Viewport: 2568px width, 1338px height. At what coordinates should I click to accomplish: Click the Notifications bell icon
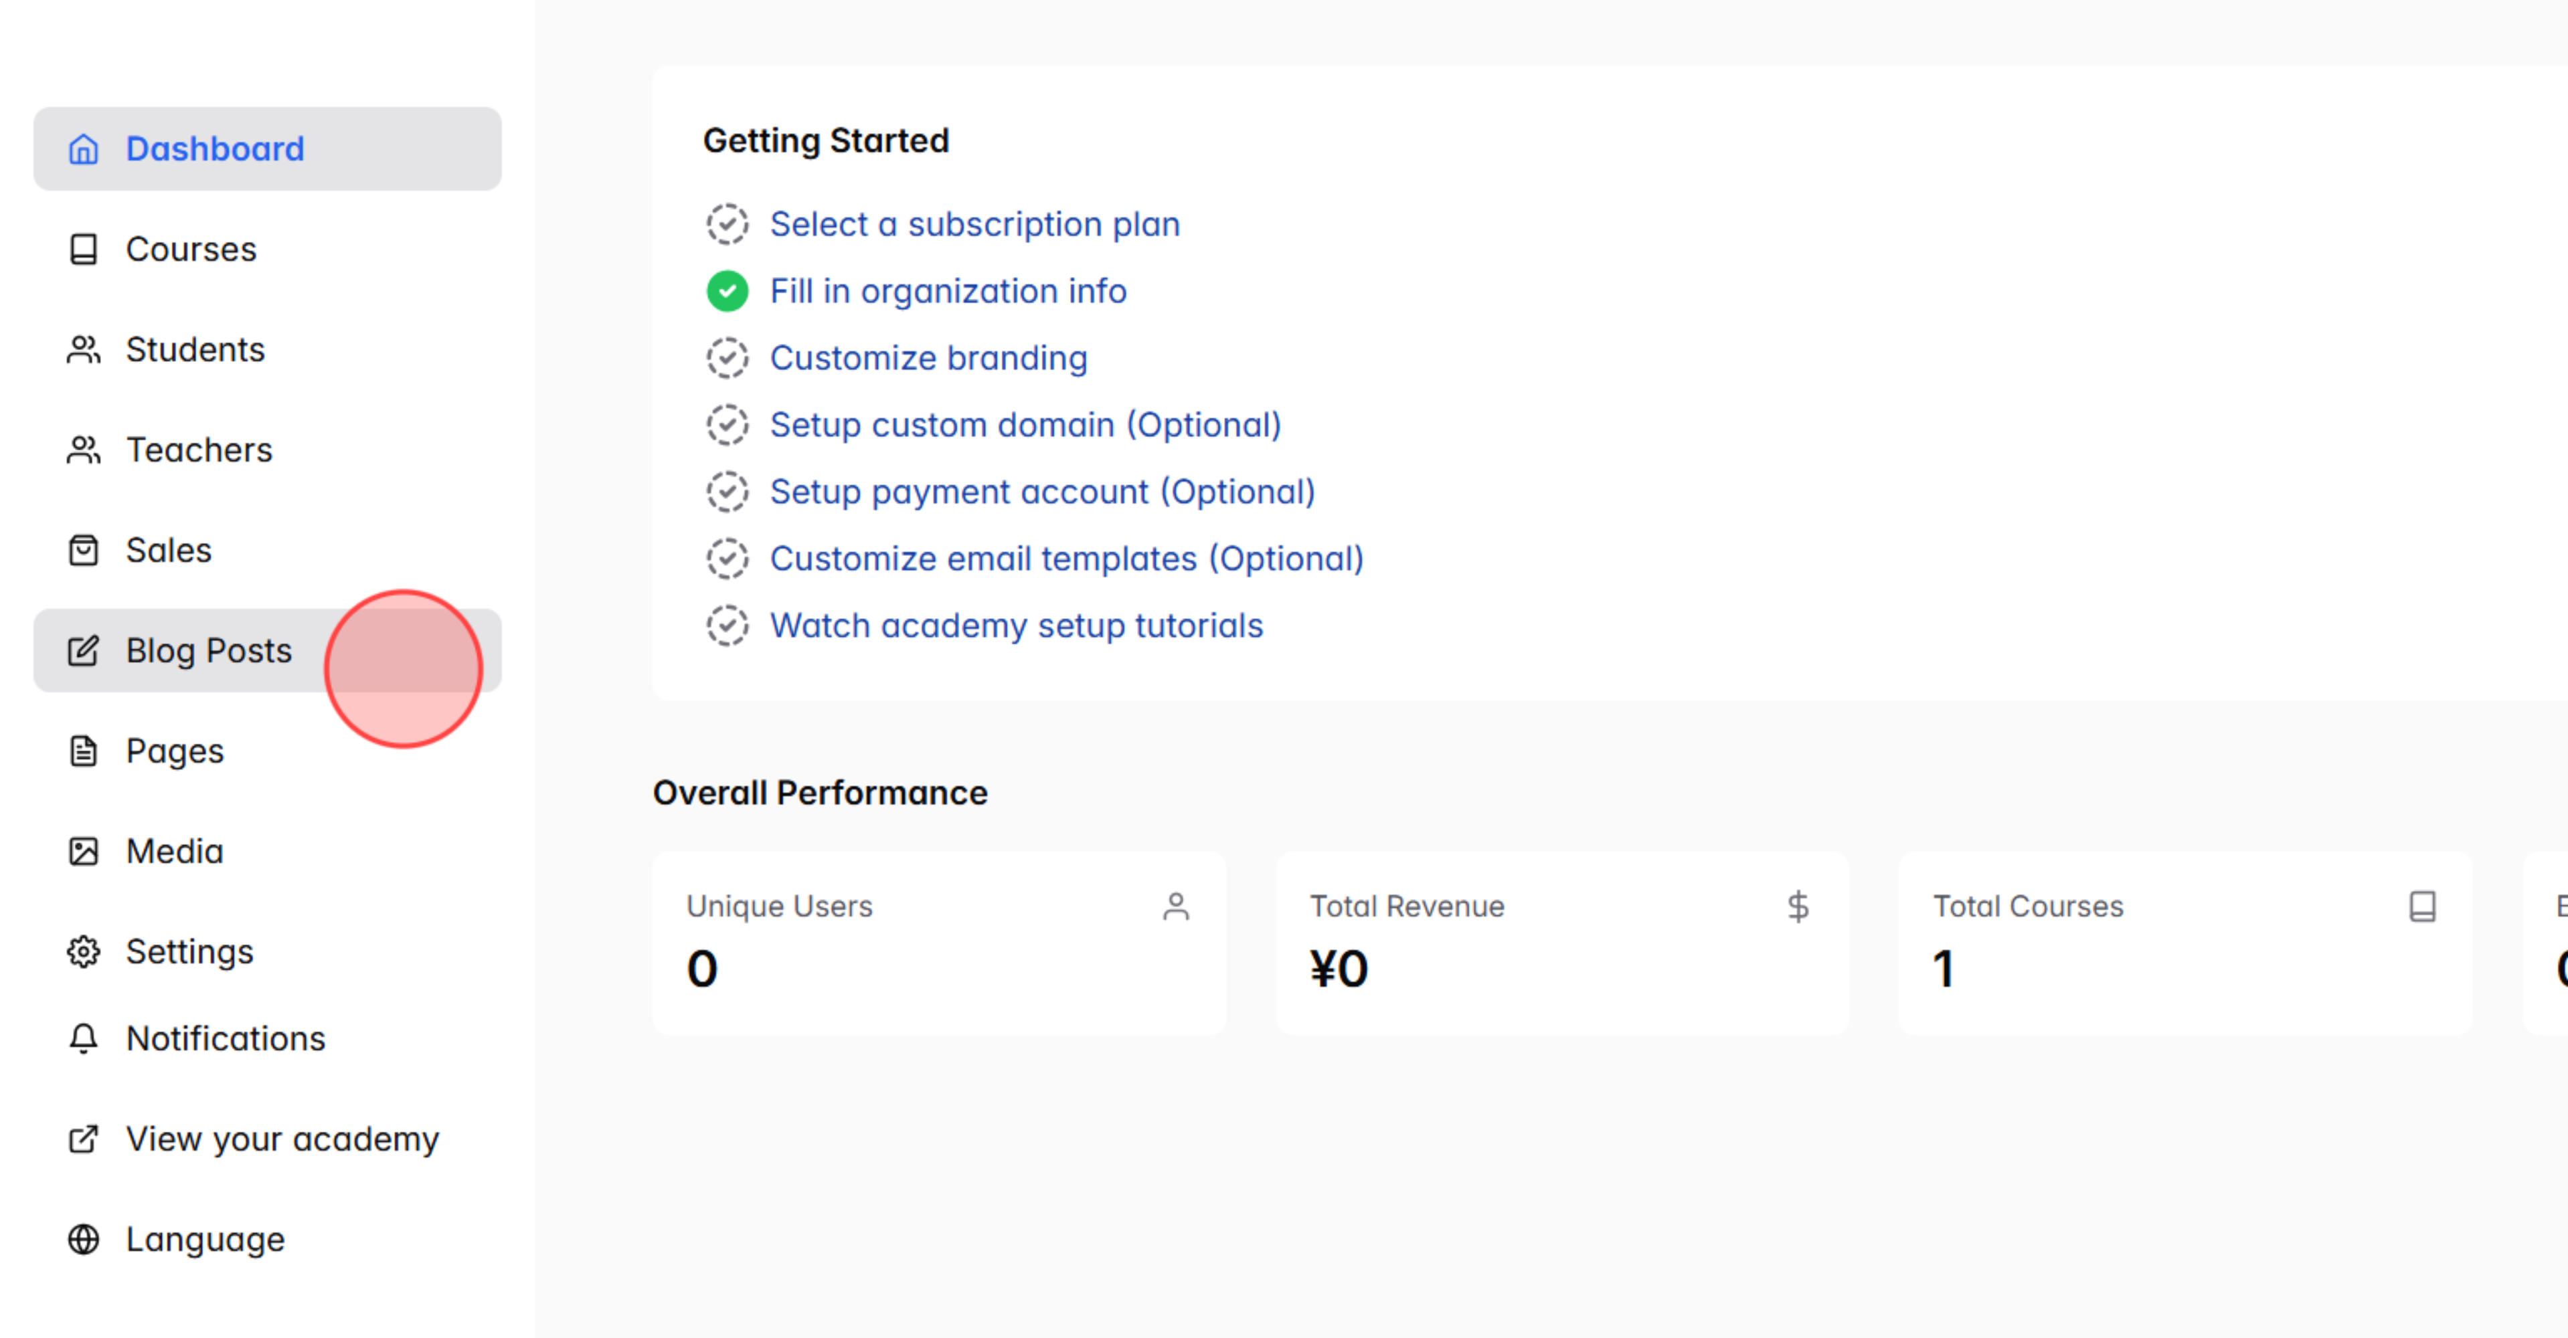83,1039
